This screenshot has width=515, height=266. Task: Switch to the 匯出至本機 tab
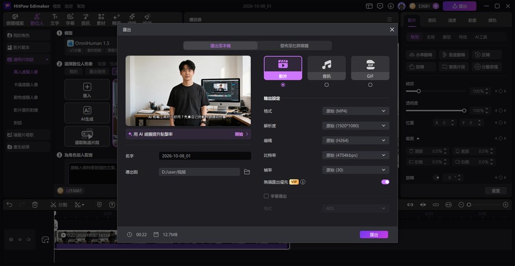[220, 46]
